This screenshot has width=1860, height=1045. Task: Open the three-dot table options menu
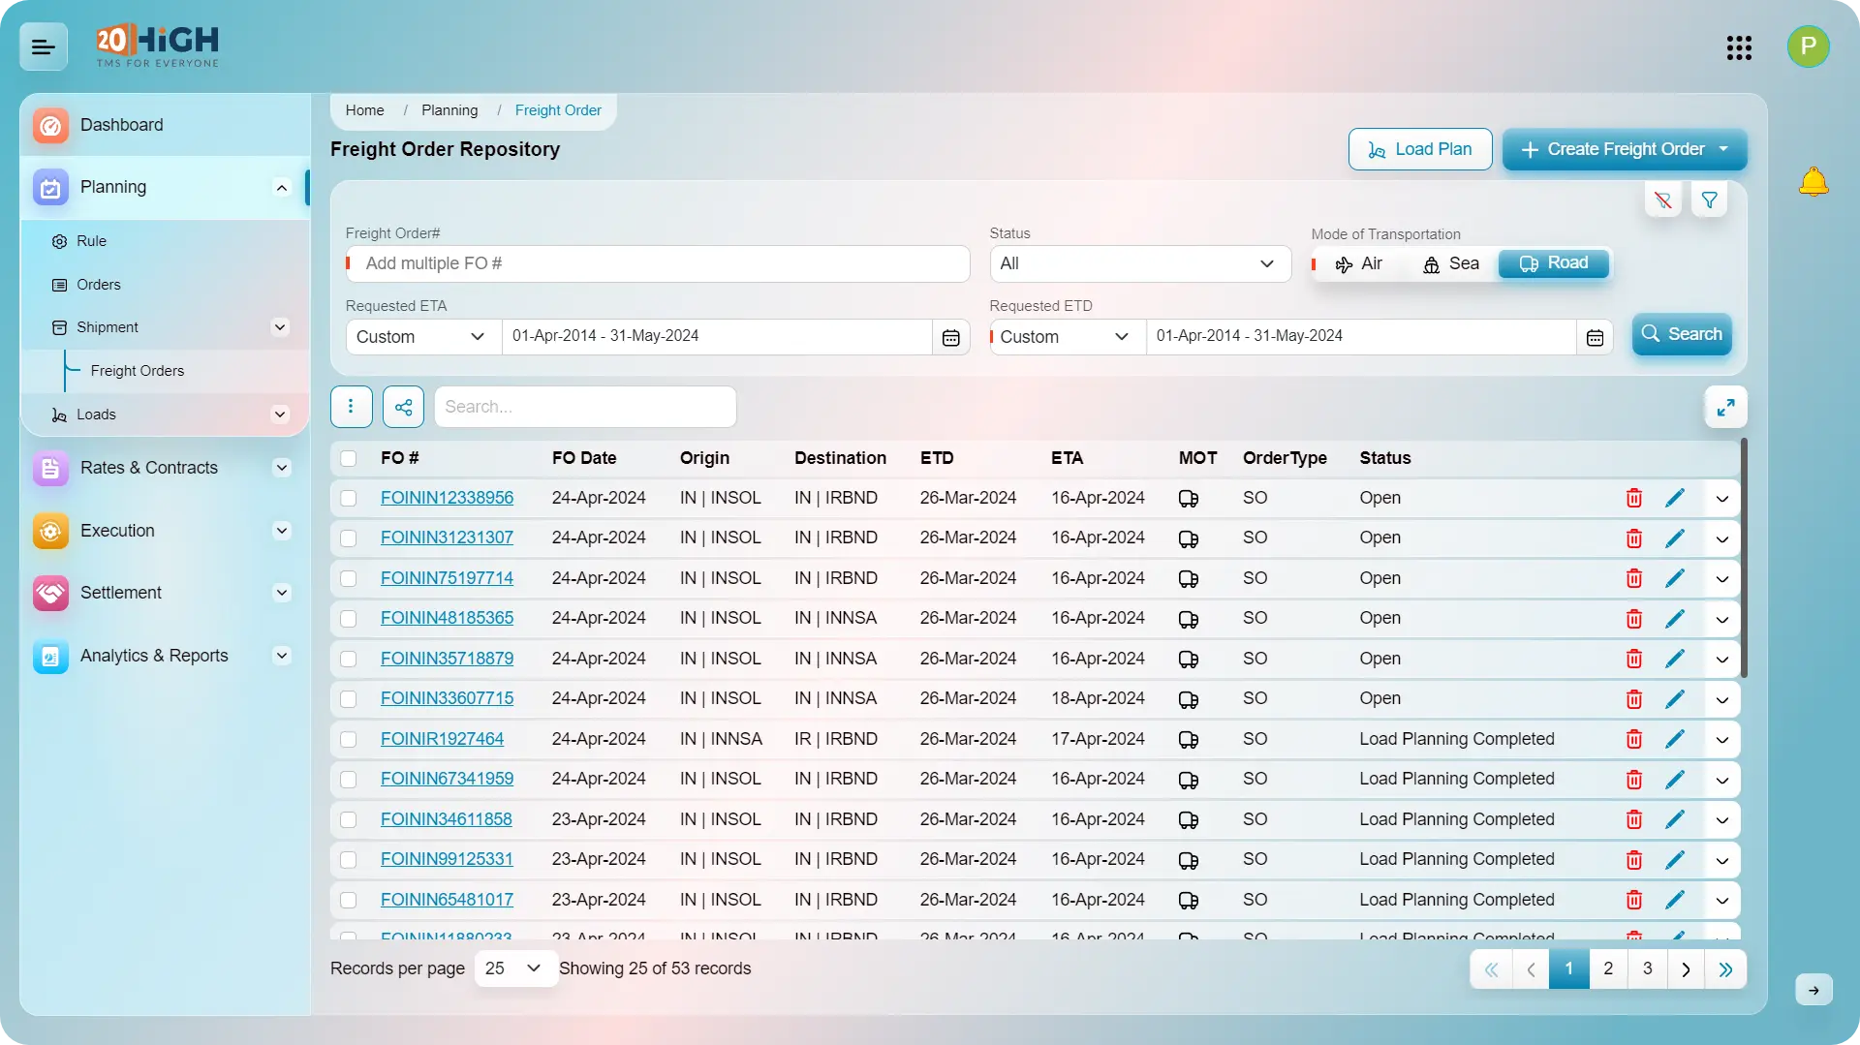(x=351, y=407)
